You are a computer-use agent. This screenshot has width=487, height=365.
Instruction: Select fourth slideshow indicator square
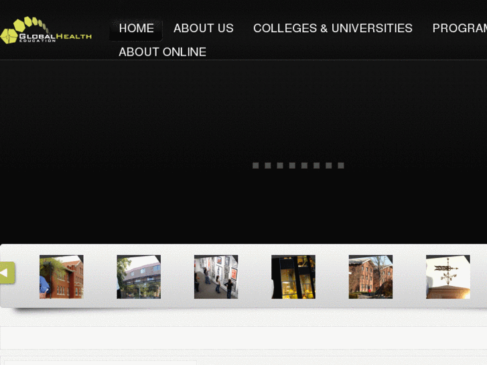click(x=292, y=165)
